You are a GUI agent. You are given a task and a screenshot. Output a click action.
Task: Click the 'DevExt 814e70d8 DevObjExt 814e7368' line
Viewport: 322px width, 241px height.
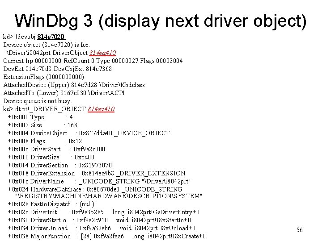pos(58,69)
